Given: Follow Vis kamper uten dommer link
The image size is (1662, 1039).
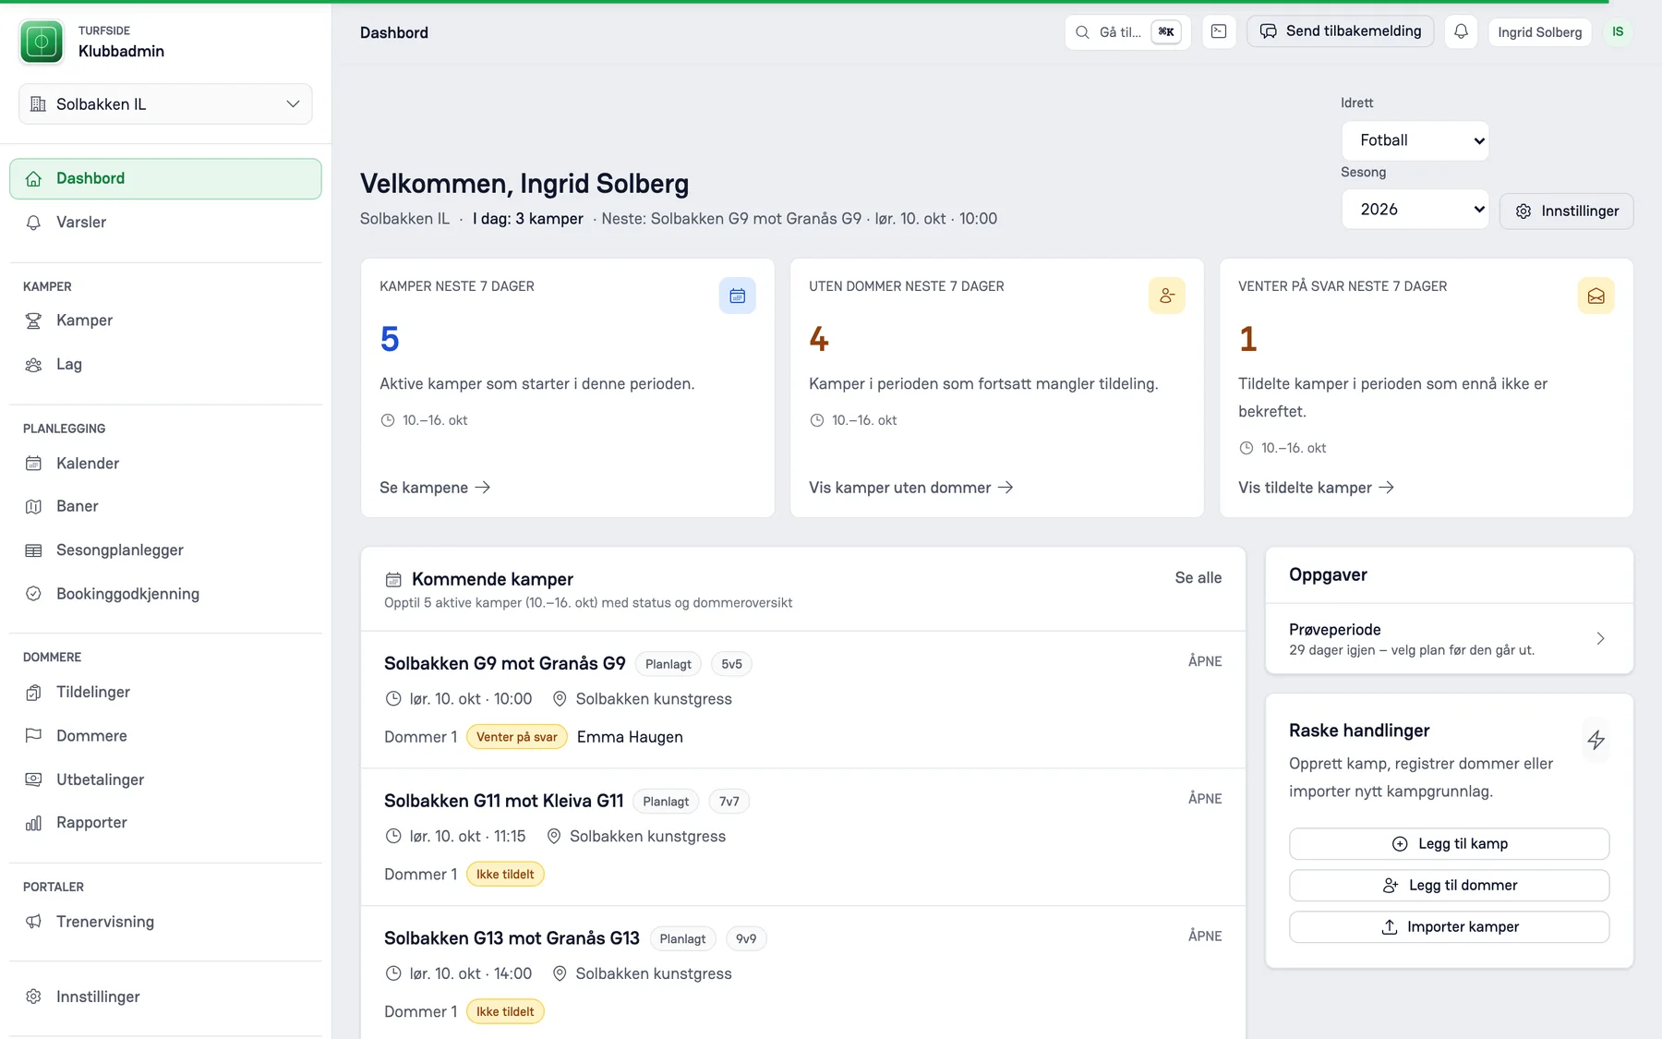Looking at the screenshot, I should coord(911,488).
